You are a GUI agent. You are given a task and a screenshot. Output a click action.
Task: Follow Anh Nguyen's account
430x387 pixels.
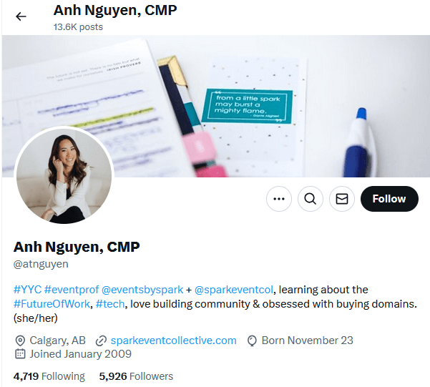click(389, 199)
